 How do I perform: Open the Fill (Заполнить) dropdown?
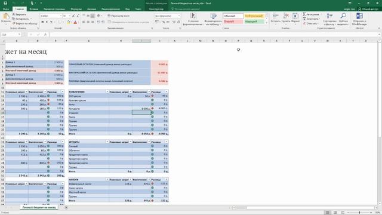coord(312,19)
